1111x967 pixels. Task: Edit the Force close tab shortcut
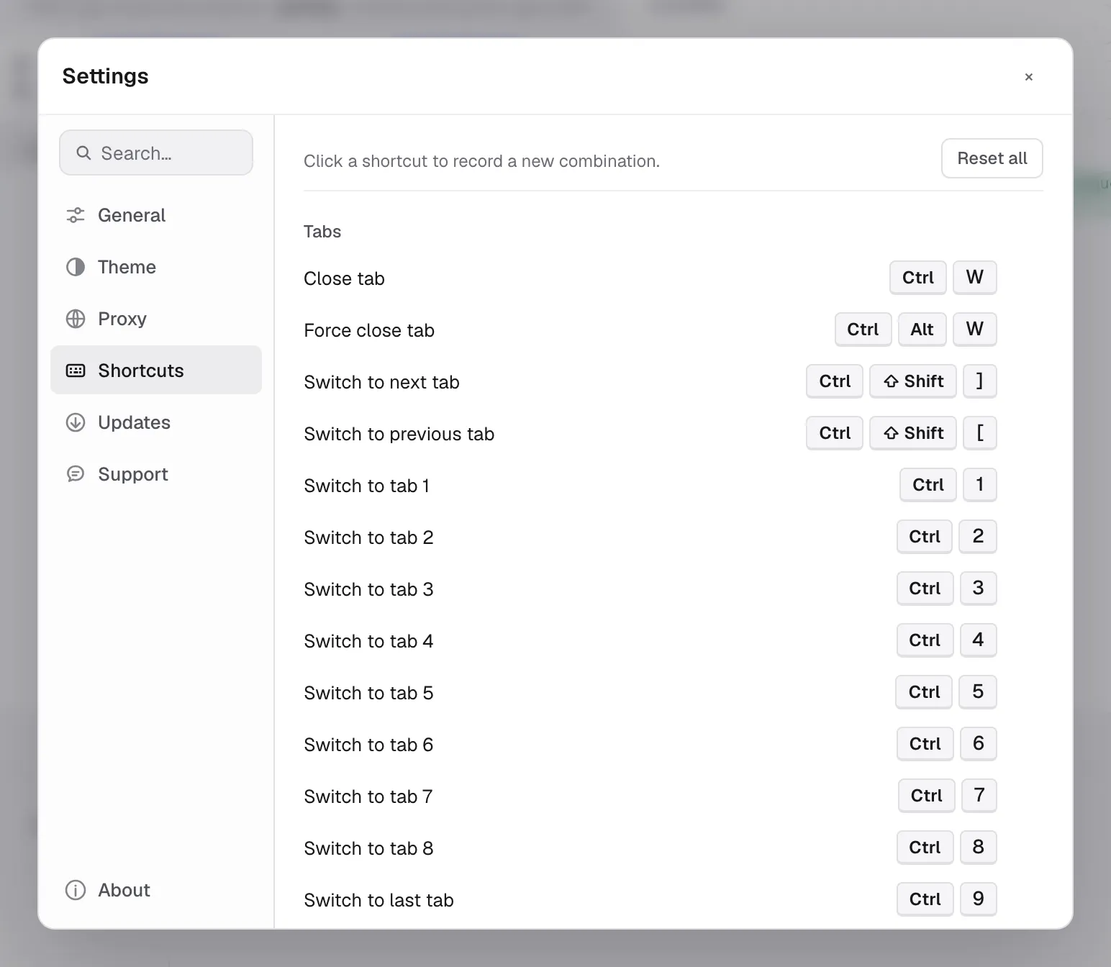coord(916,330)
